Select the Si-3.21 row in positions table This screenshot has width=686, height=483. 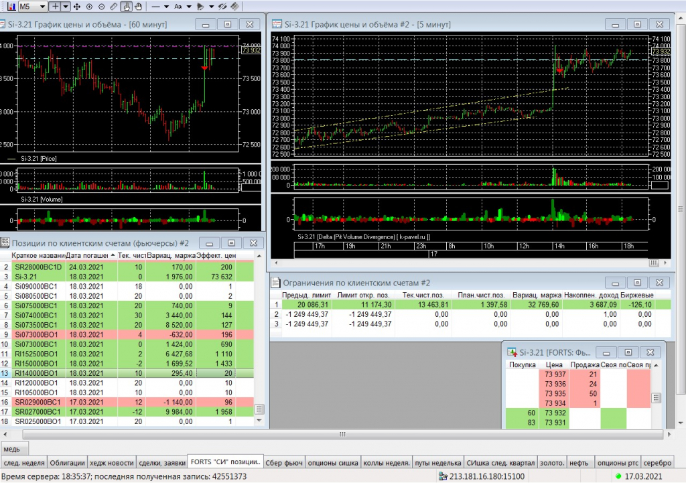coord(127,277)
